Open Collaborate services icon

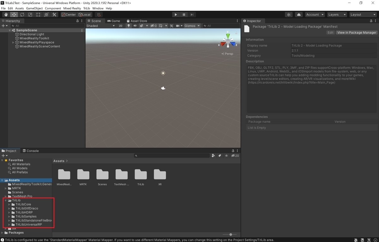pyautogui.click(x=289, y=15)
